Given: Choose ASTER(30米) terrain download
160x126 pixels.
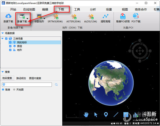Looking at the screenshot, I should pyautogui.click(x=74, y=18).
